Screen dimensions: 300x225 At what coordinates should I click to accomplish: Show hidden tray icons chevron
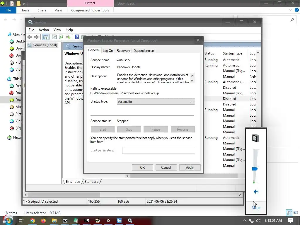click(245, 221)
